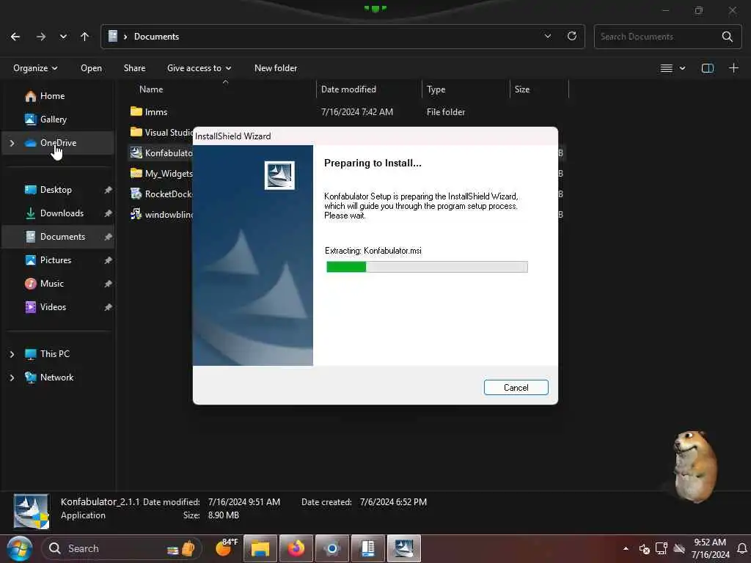Expand address bar history dropdown

pyautogui.click(x=547, y=37)
